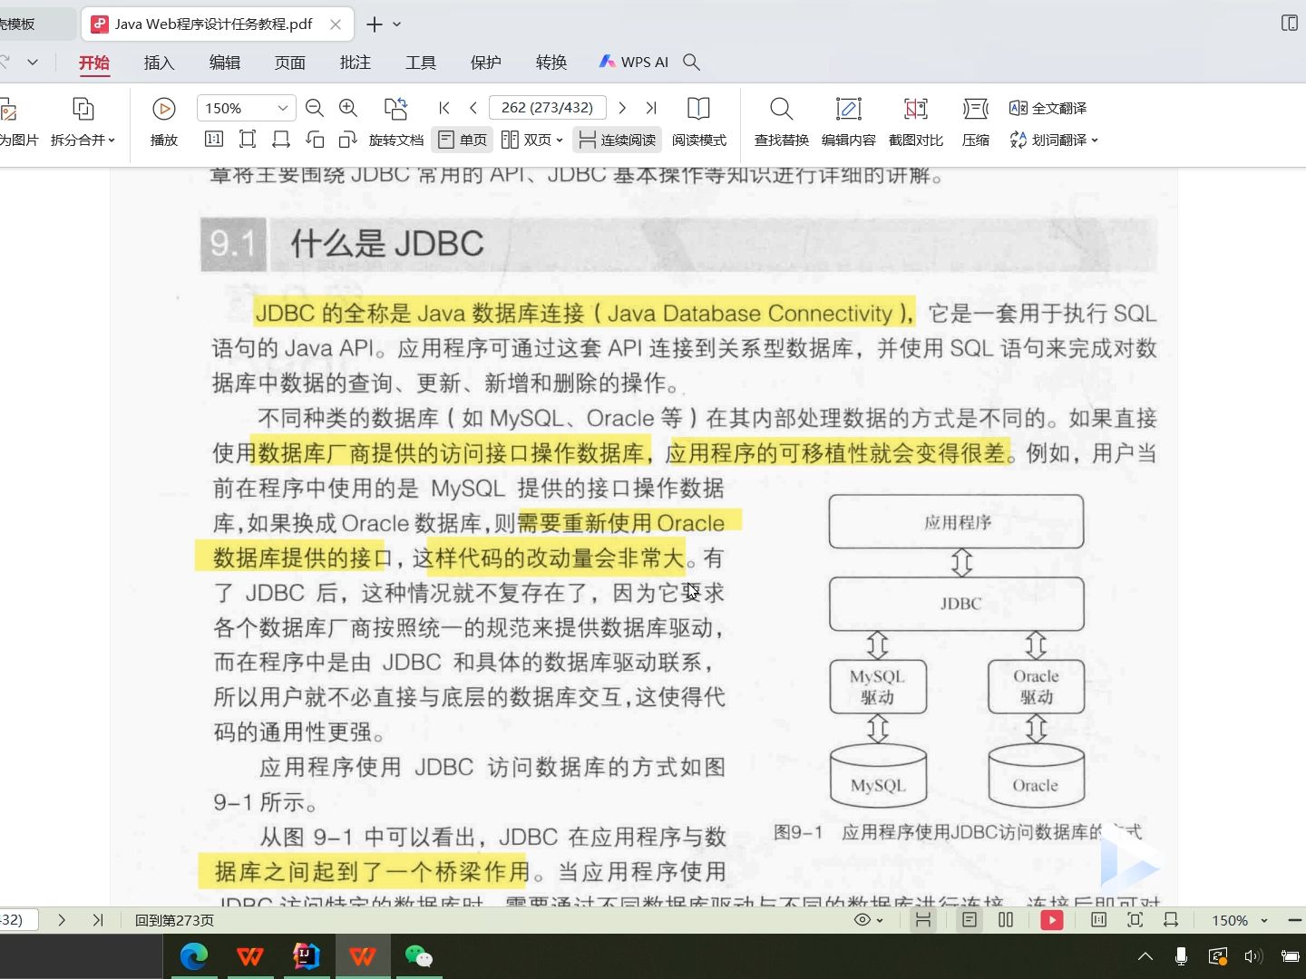Open the Protect (保护) ribbon tab
Screen dimensions: 1306x979
(x=486, y=63)
